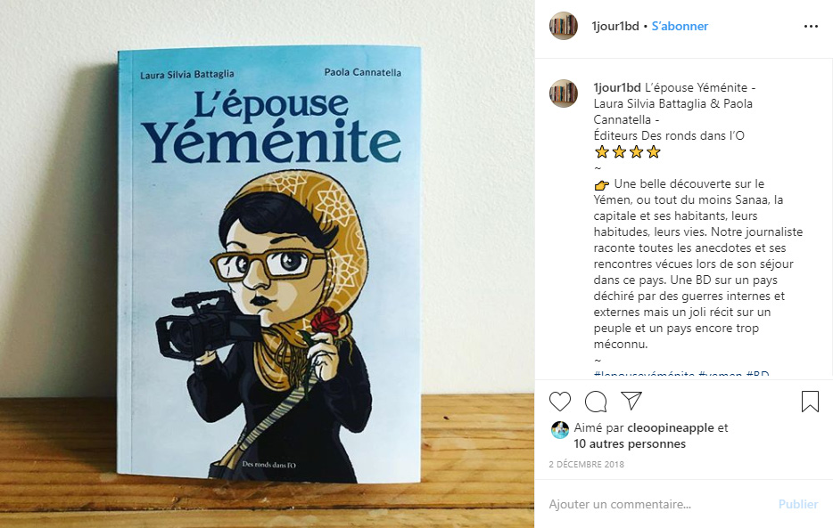Select the book cover photo
The image size is (833, 528).
pos(268,264)
